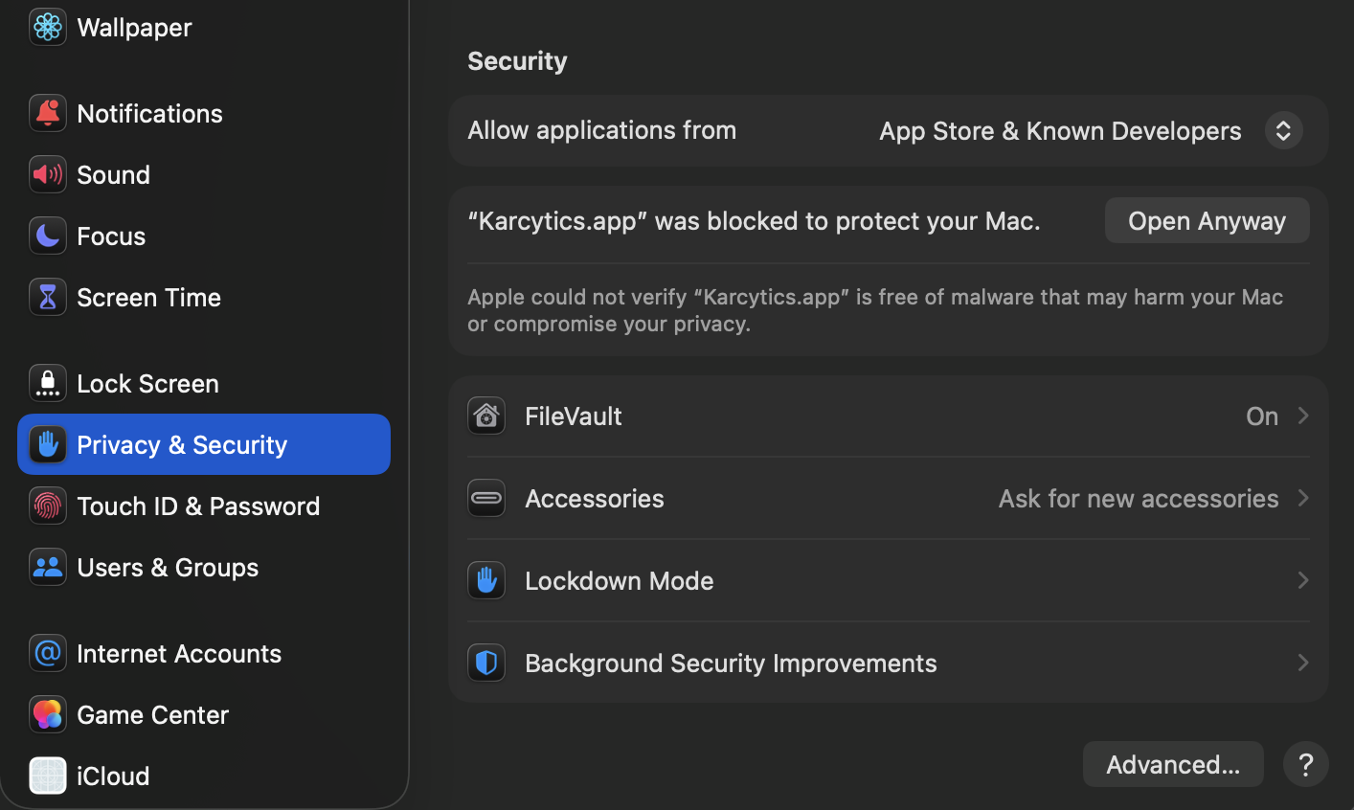Click the Touch ID fingerprint icon
This screenshot has height=810, width=1354.
pos(48,506)
